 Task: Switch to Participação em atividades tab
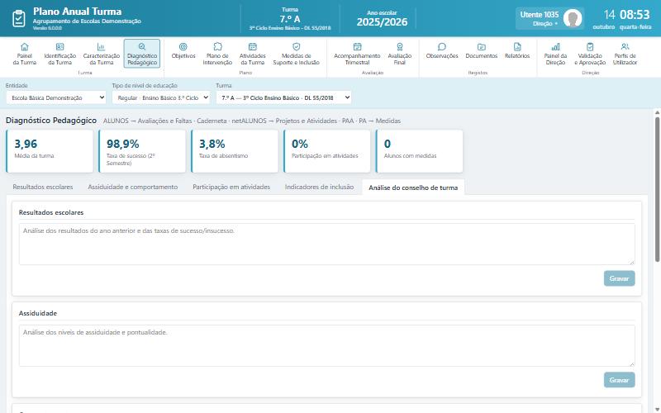231,187
